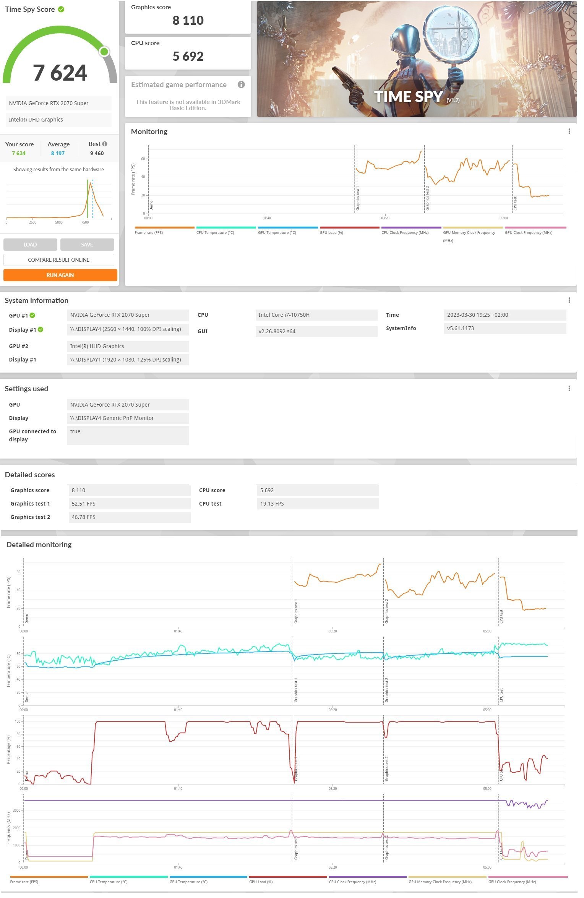
Task: Click the large 7 624 score inside the gauge
Action: coord(60,73)
